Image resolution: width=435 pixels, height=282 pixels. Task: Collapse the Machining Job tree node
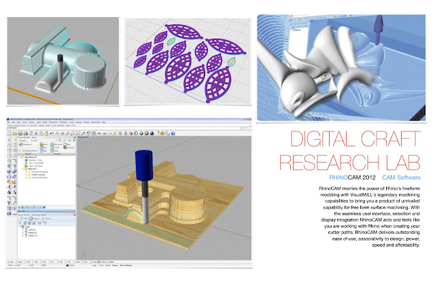click(20, 157)
